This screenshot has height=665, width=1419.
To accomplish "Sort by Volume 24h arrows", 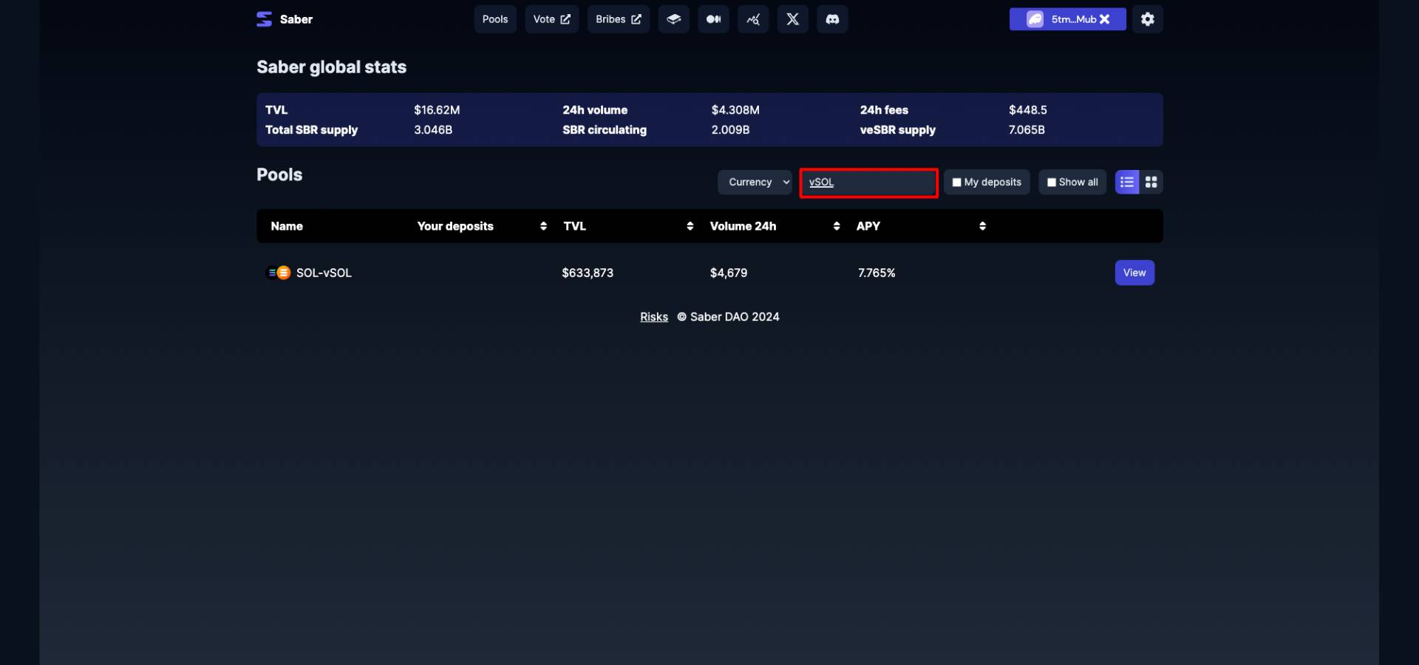I will [x=836, y=226].
